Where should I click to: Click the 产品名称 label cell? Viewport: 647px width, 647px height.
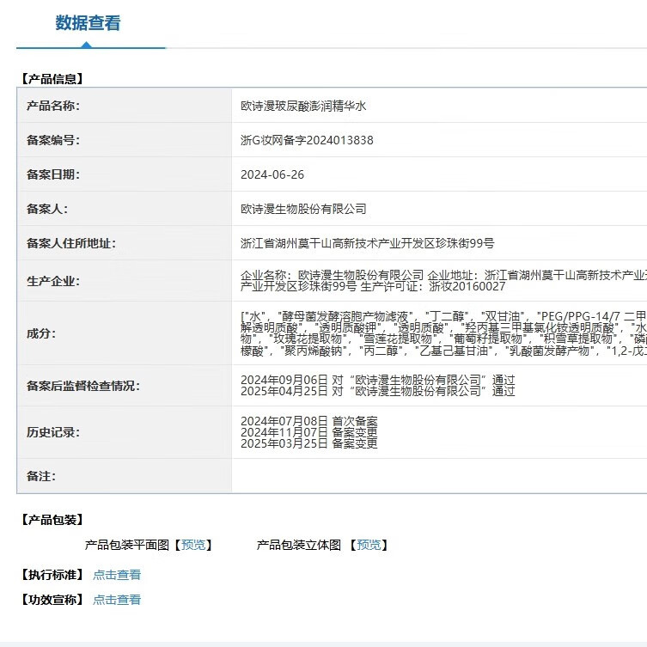click(x=125, y=106)
